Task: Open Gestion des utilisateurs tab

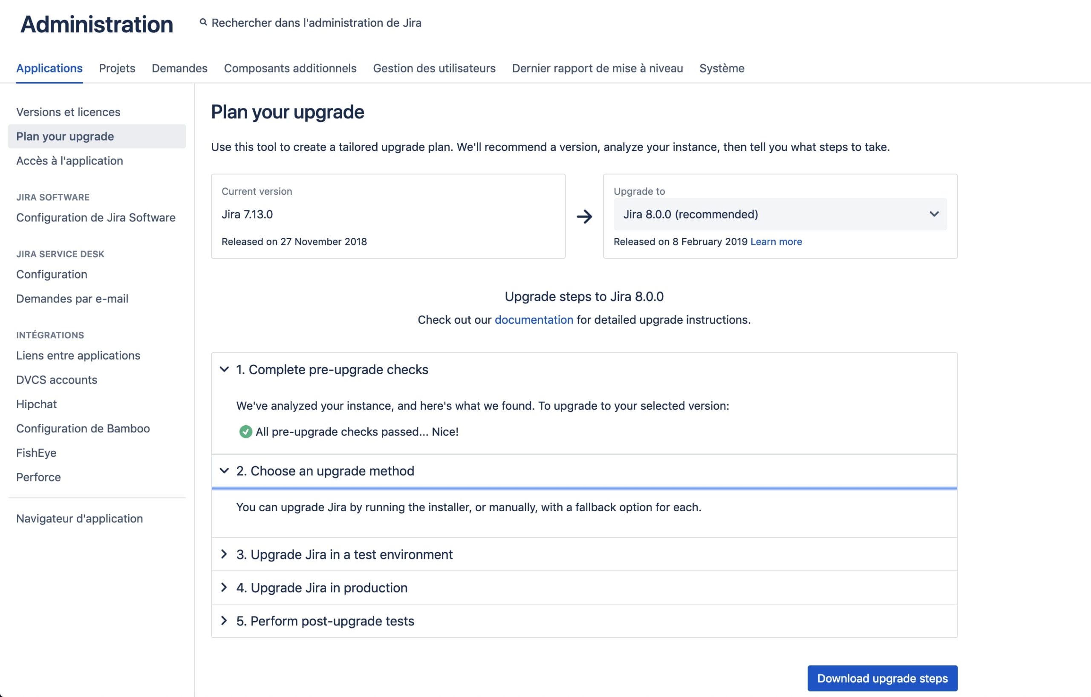Action: [x=434, y=68]
